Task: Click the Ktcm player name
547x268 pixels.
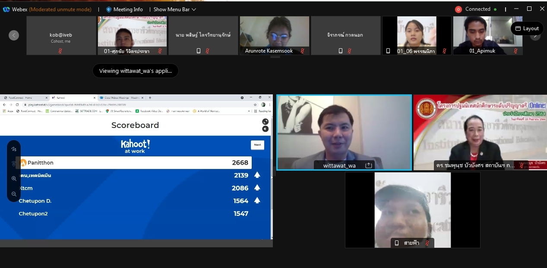Action: tap(26, 188)
